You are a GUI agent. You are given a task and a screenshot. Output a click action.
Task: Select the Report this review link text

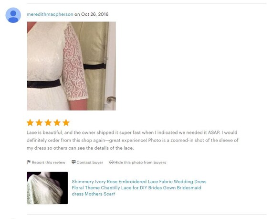coord(48,163)
